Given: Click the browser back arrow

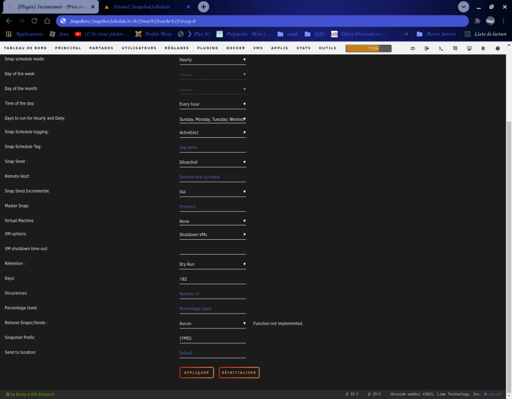Looking at the screenshot, I should [9, 21].
